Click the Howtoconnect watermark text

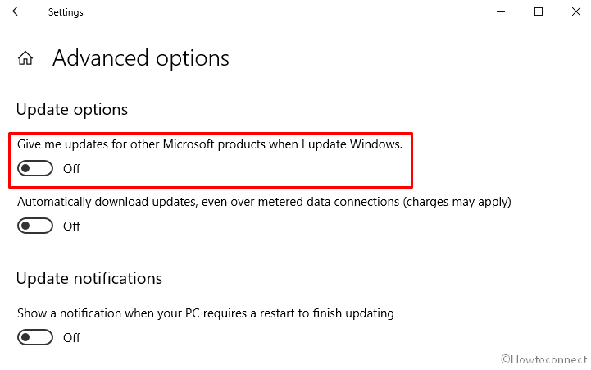(544, 359)
